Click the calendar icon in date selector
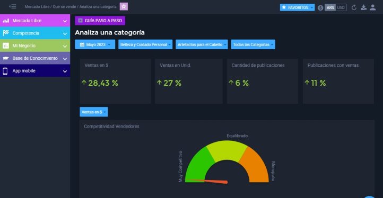Viewport: 383px width, 198px height. [82, 44]
